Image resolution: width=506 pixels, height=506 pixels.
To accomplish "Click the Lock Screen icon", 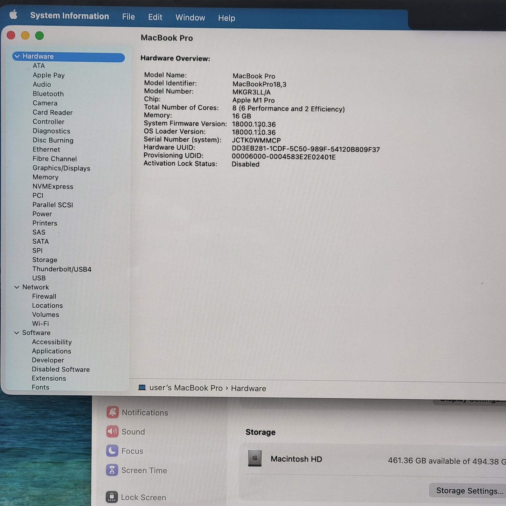I will (x=112, y=497).
